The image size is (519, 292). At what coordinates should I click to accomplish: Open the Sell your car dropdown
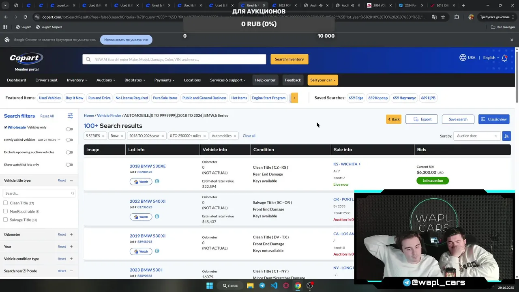(x=323, y=80)
